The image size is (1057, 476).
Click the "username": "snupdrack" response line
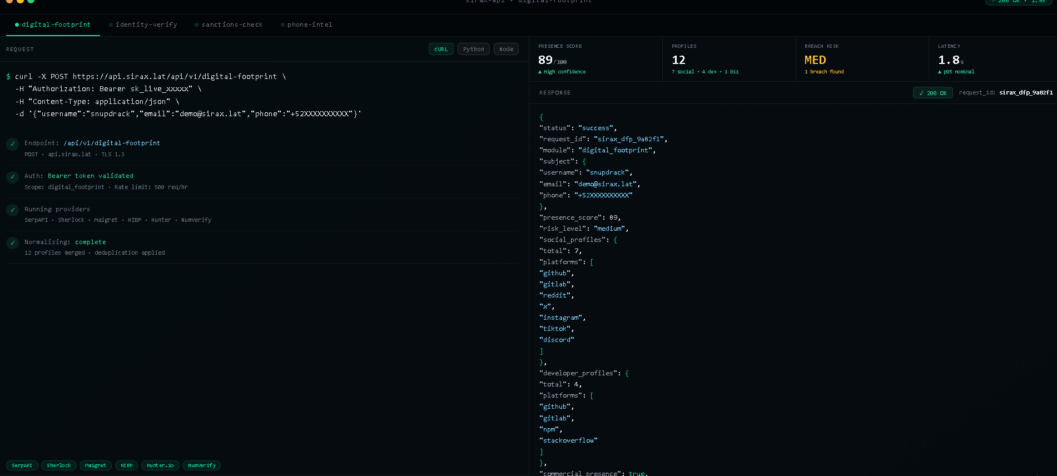(586, 172)
